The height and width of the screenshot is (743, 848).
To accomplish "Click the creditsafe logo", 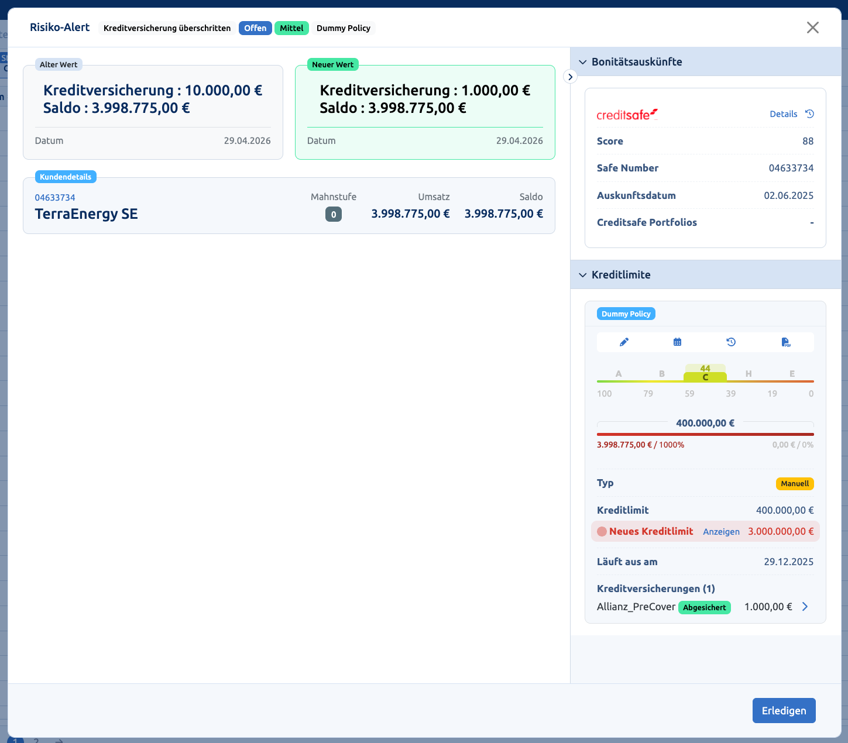I will 627,114.
